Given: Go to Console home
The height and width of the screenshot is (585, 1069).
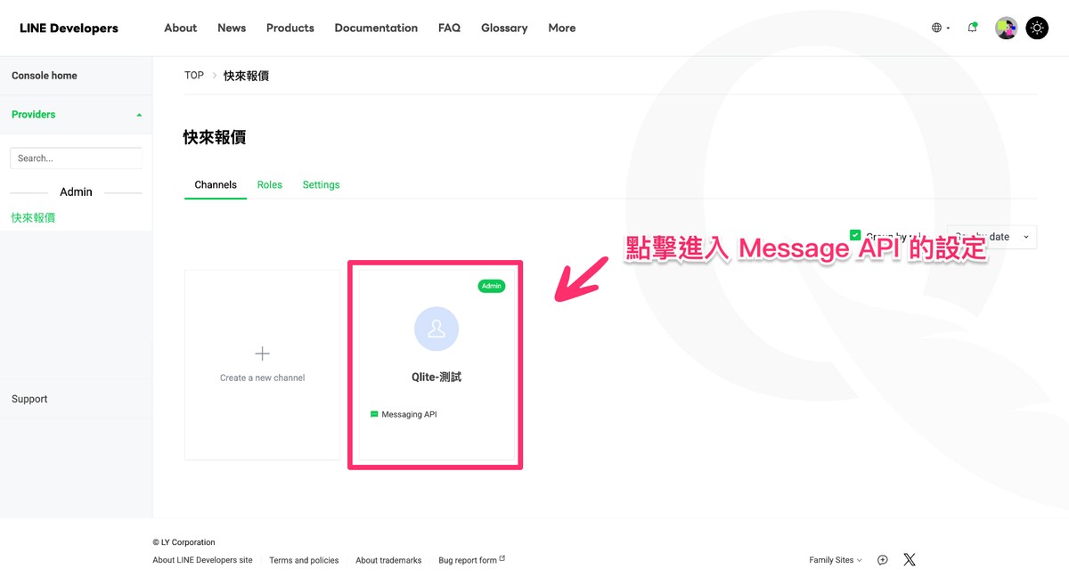Looking at the screenshot, I should (45, 76).
